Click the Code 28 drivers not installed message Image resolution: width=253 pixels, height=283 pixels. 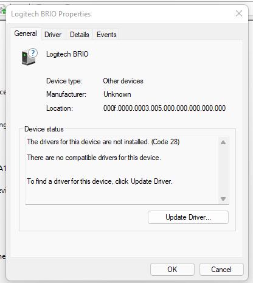click(103, 142)
